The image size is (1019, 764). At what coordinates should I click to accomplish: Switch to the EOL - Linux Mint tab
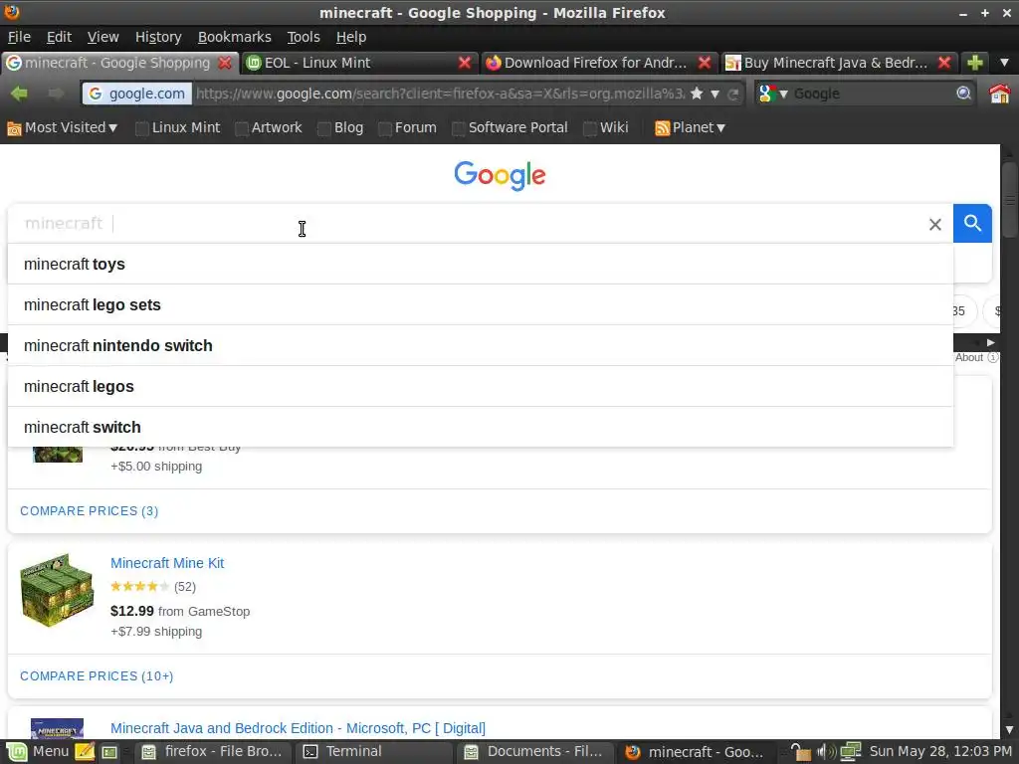point(351,63)
